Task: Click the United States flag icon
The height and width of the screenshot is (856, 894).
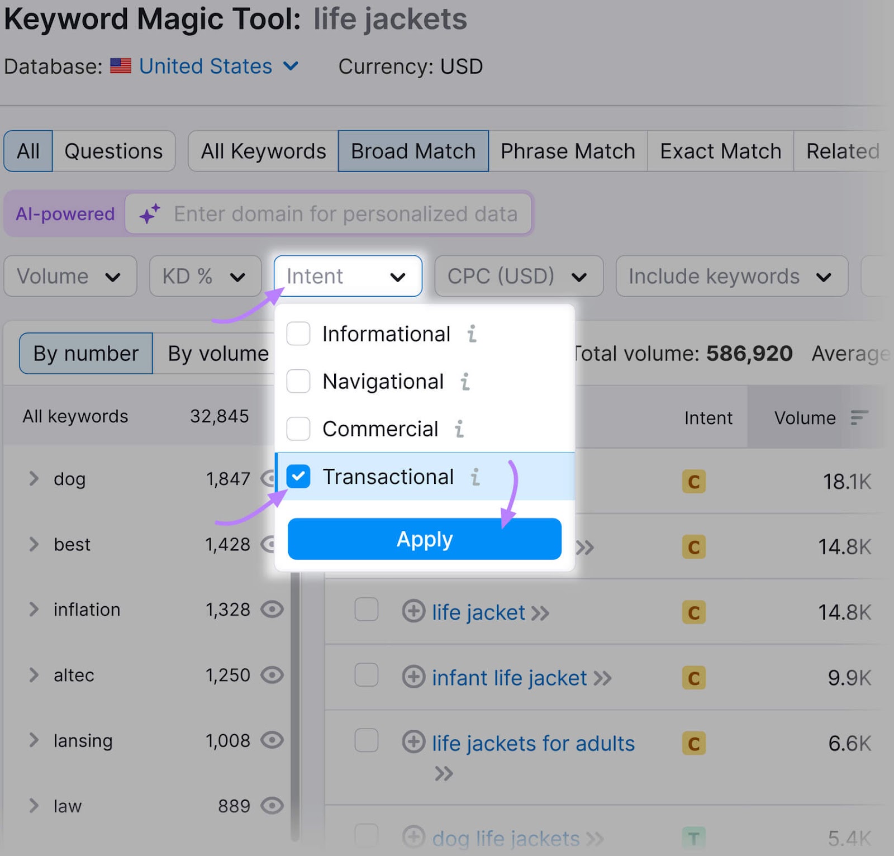Action: (121, 66)
